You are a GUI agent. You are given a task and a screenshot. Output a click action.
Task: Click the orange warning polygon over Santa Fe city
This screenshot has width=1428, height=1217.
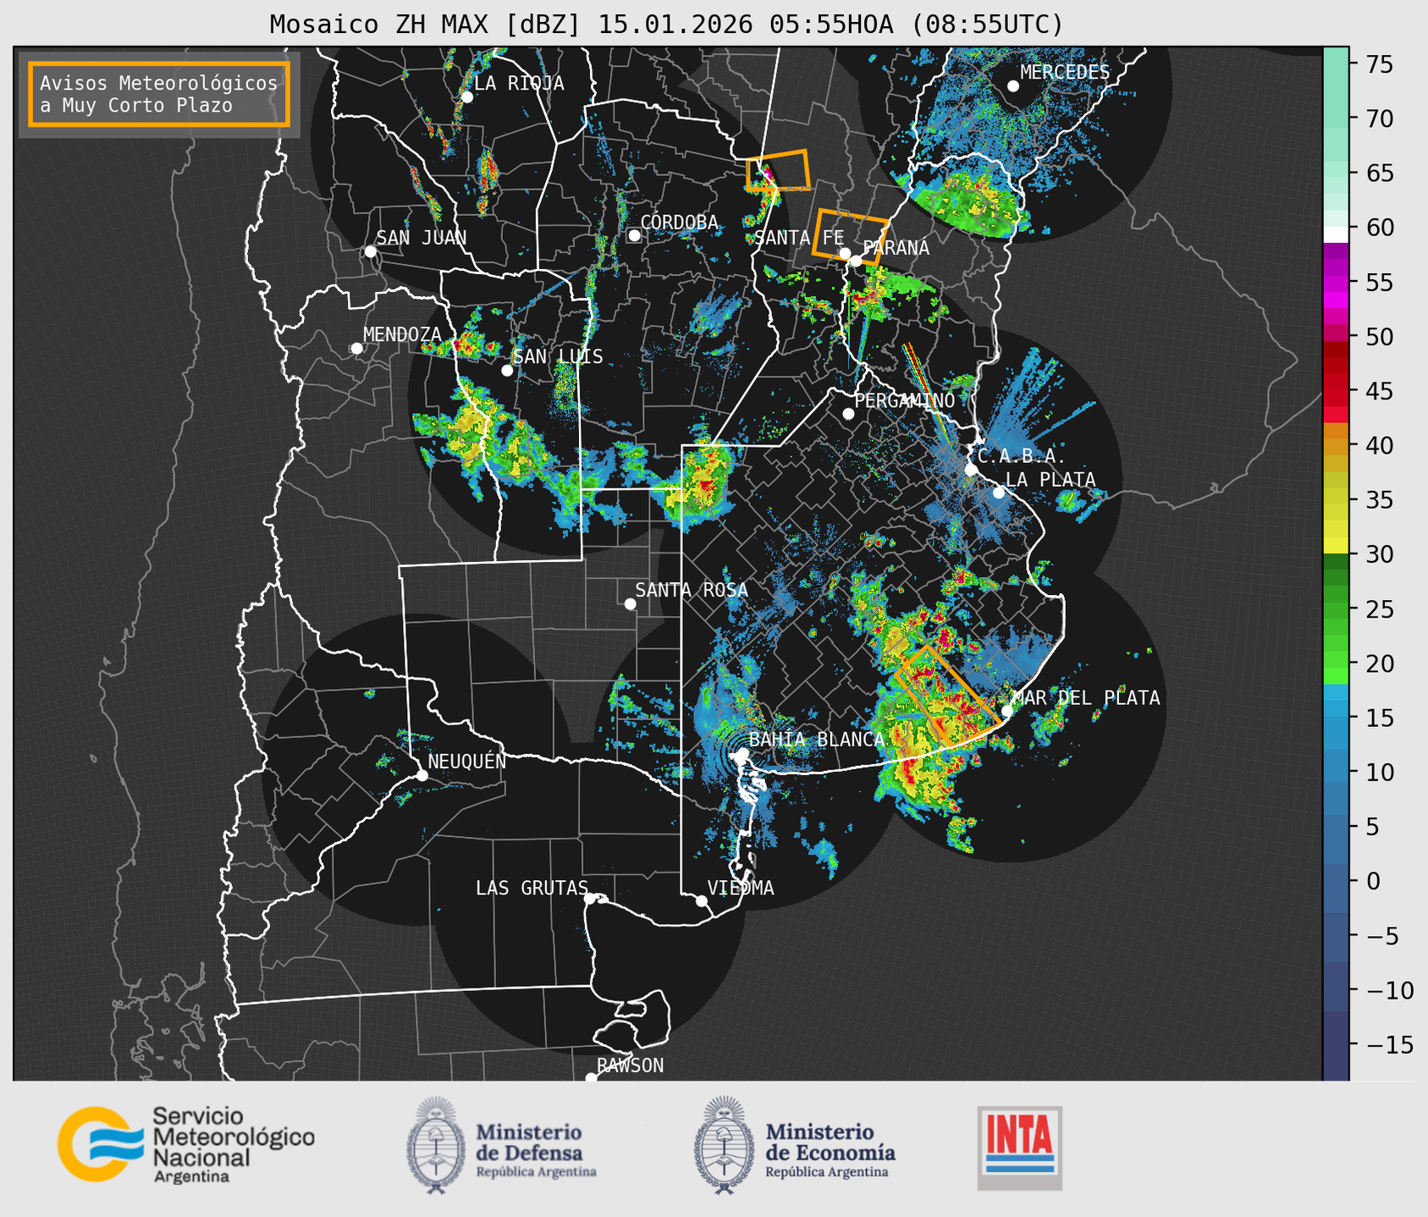pos(850,236)
